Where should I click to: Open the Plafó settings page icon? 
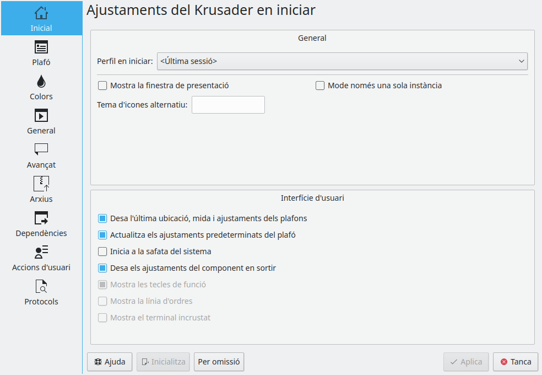(41, 47)
